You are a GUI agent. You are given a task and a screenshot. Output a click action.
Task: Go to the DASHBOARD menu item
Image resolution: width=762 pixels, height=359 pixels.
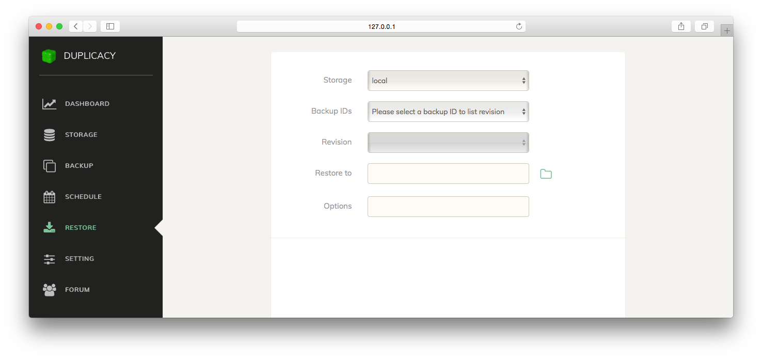87,104
